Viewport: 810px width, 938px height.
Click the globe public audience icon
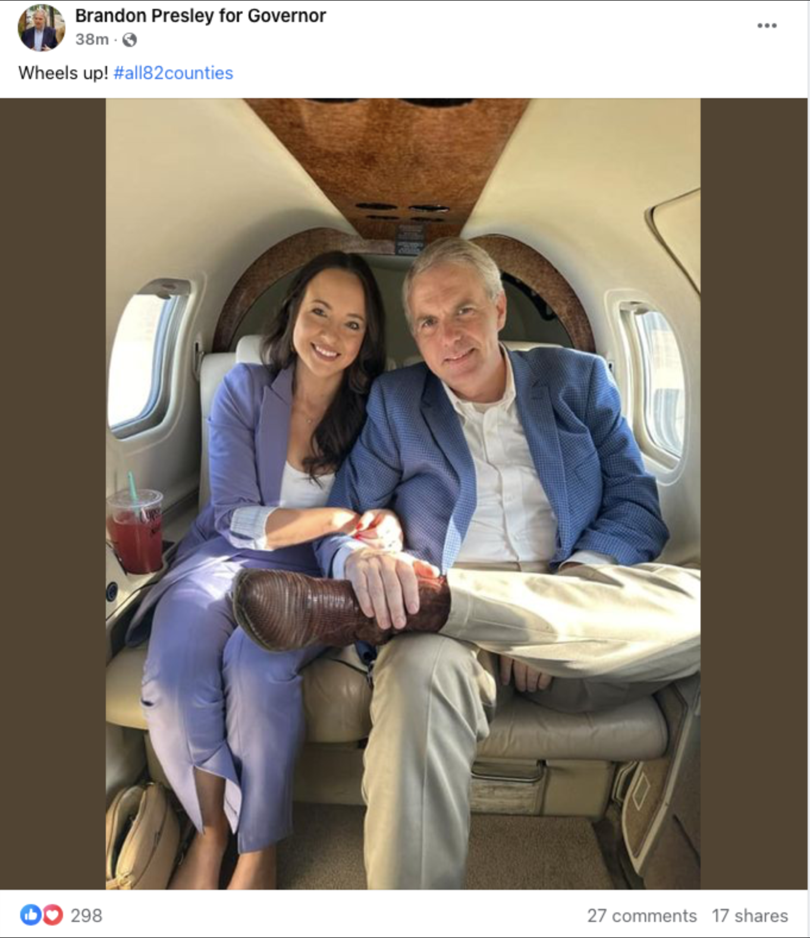pos(130,40)
